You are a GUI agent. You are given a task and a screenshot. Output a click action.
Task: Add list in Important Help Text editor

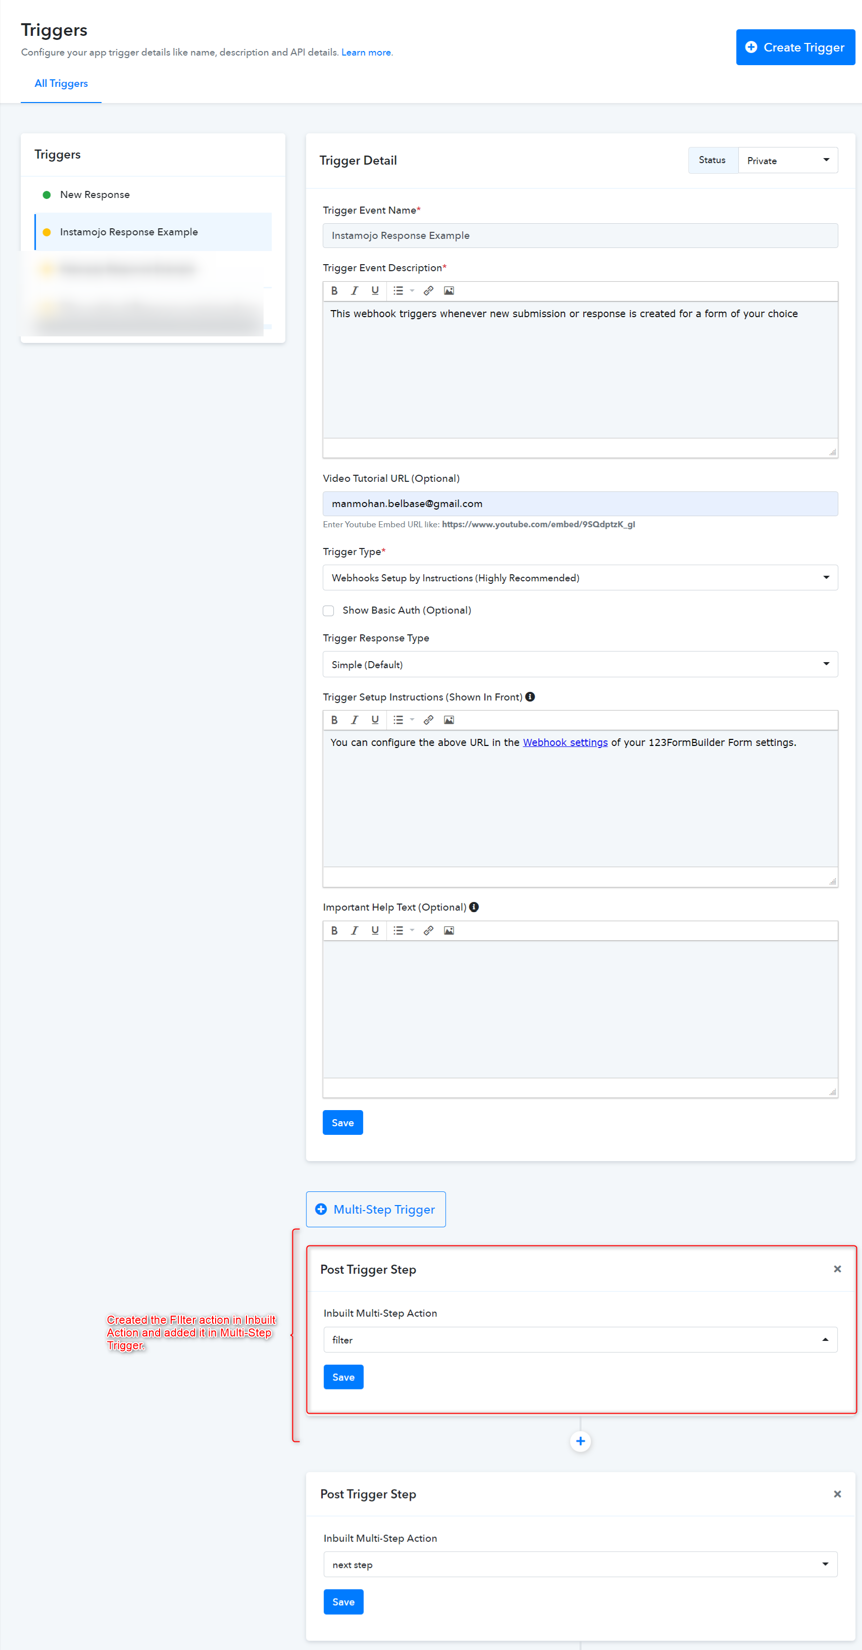click(398, 931)
